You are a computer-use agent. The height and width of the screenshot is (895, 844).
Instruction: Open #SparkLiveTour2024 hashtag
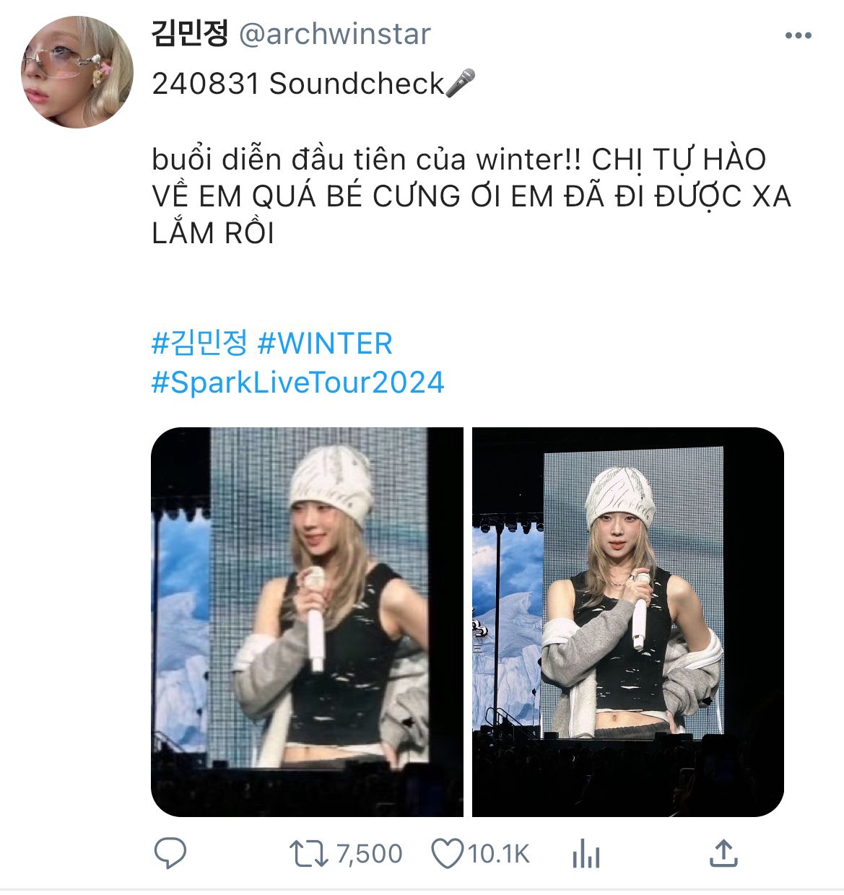point(297,382)
